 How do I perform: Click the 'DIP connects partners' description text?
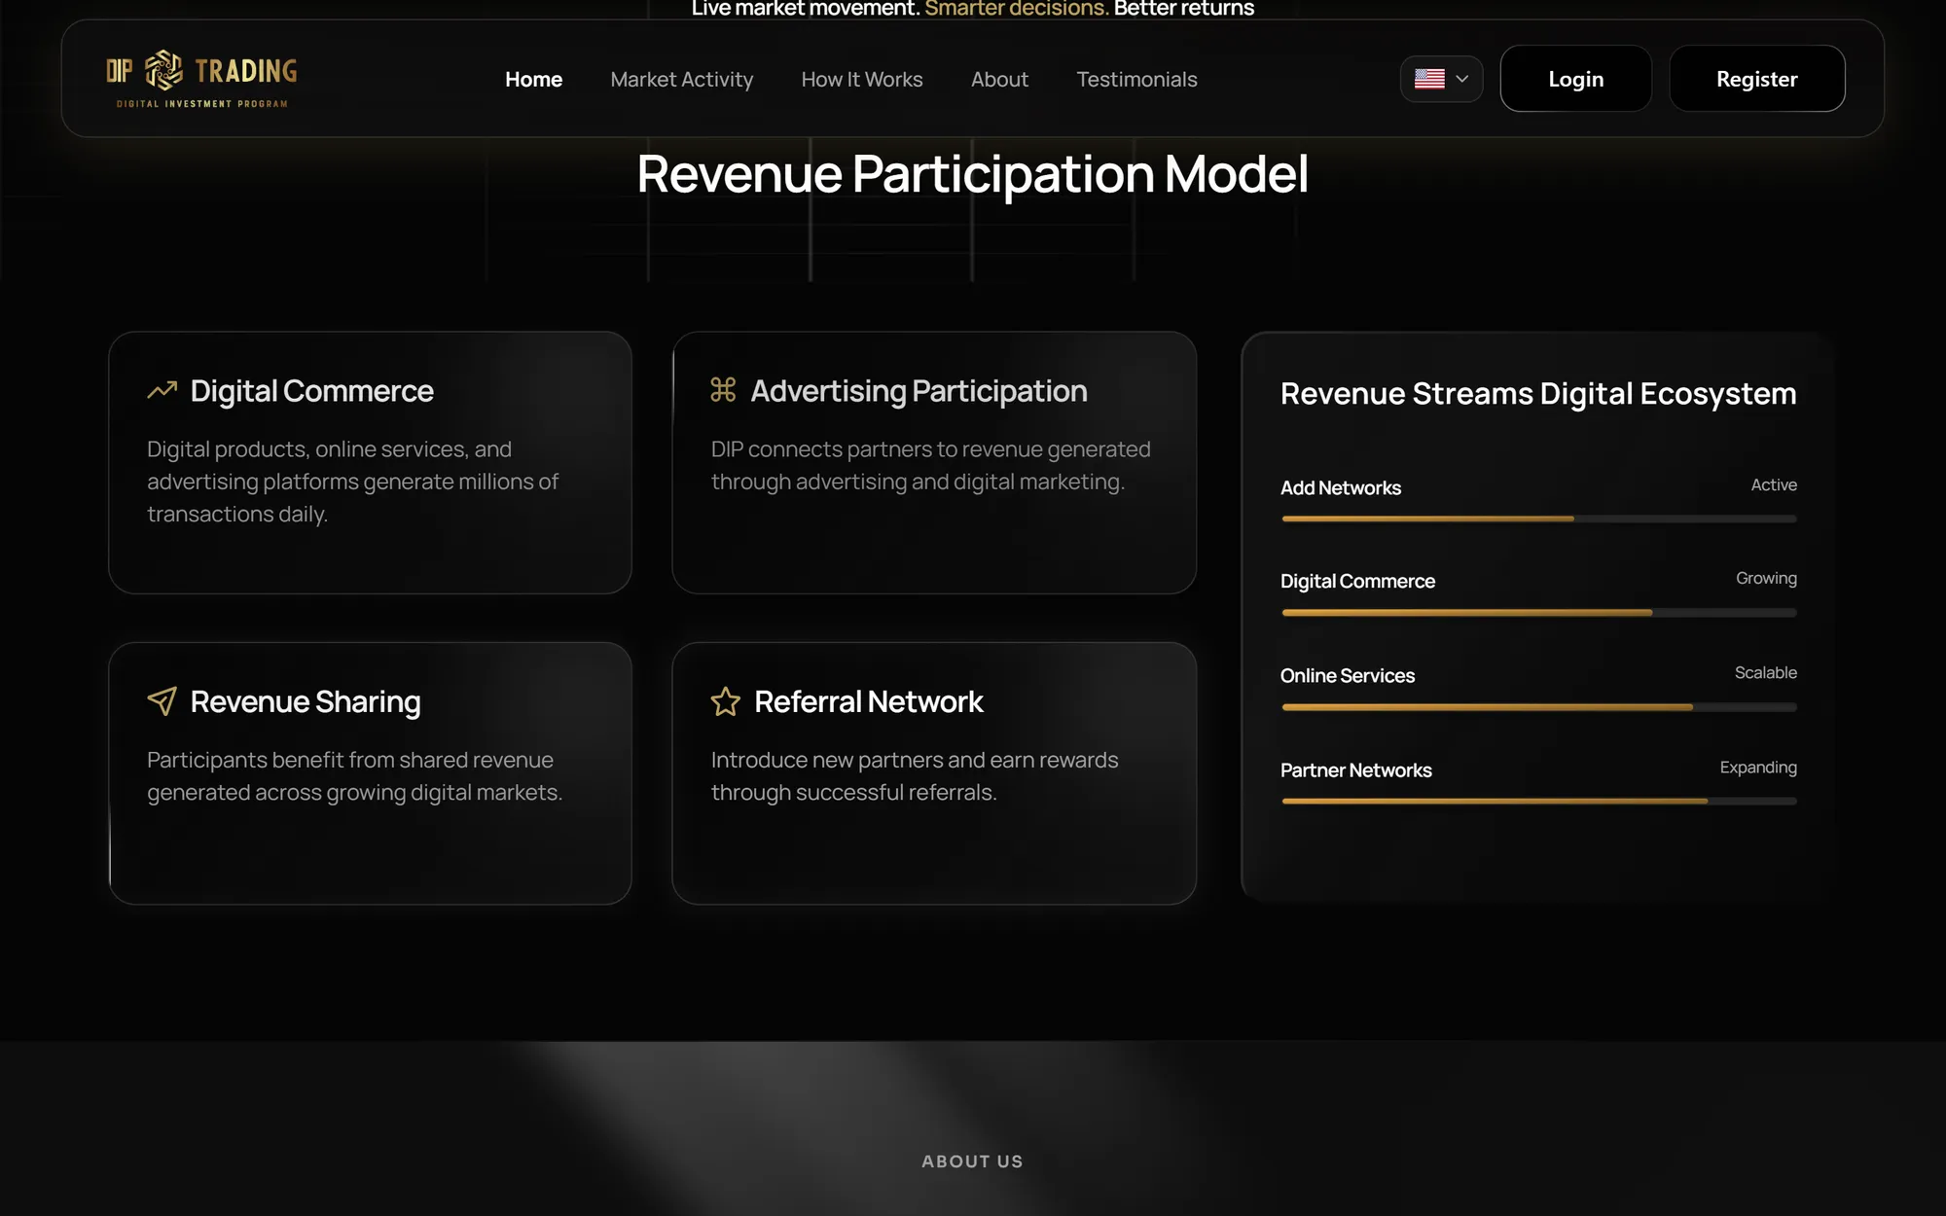click(x=930, y=465)
